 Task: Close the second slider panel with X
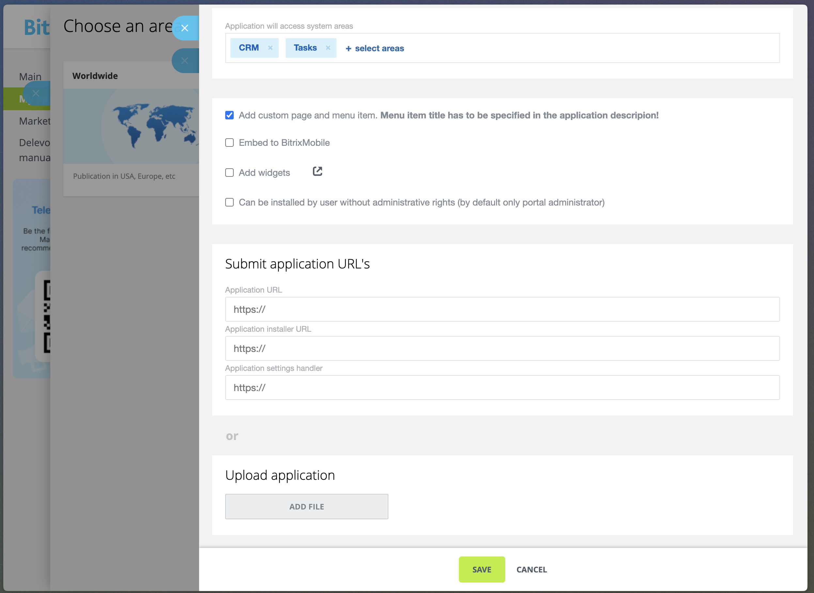pyautogui.click(x=185, y=61)
